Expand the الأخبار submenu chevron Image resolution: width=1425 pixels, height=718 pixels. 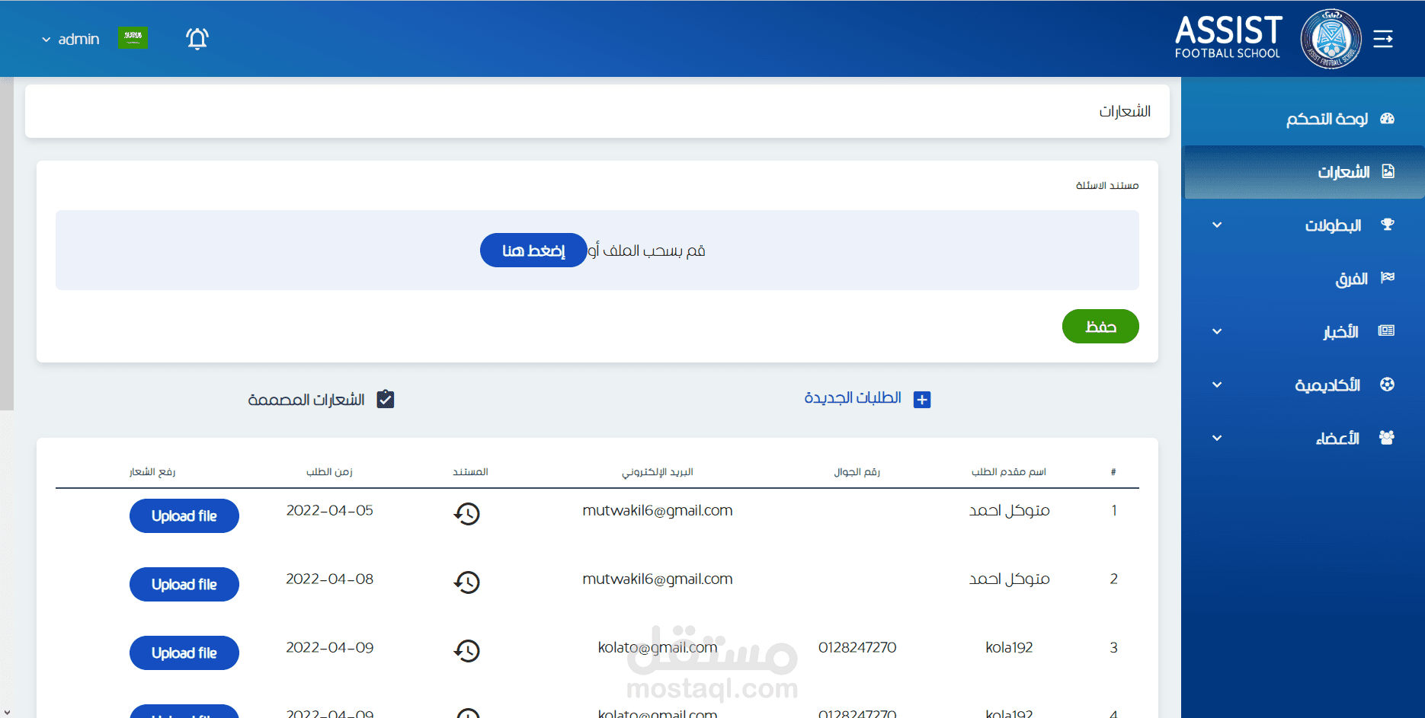coord(1217,331)
